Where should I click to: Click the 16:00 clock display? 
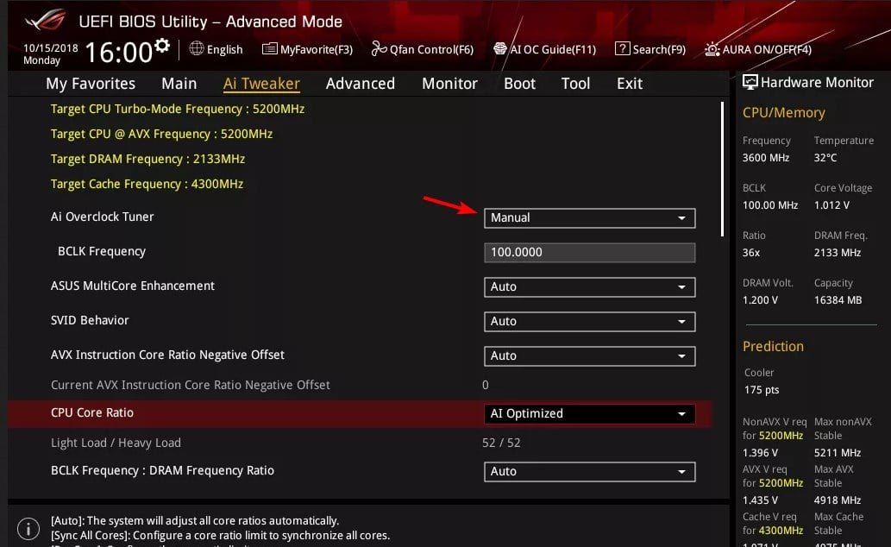tap(119, 53)
